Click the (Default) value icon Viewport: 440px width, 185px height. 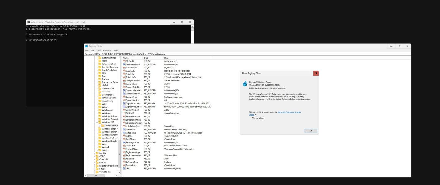[x=124, y=61]
